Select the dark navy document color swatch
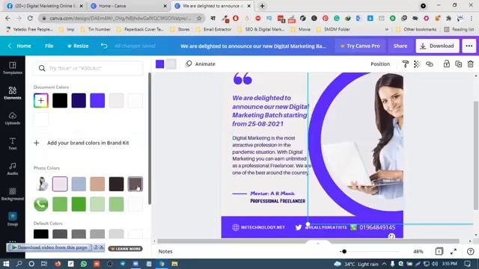This screenshot has height=269, width=479. (79, 101)
